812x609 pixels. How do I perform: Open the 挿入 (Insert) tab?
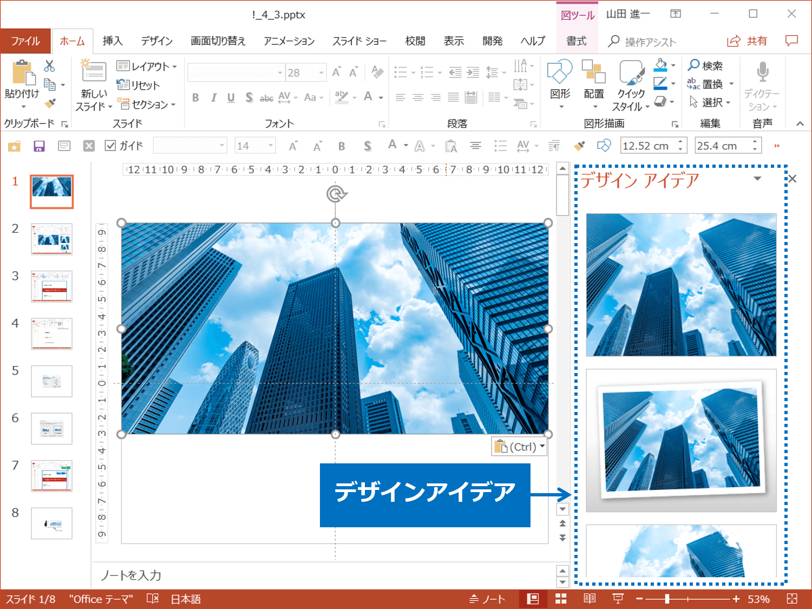[113, 41]
